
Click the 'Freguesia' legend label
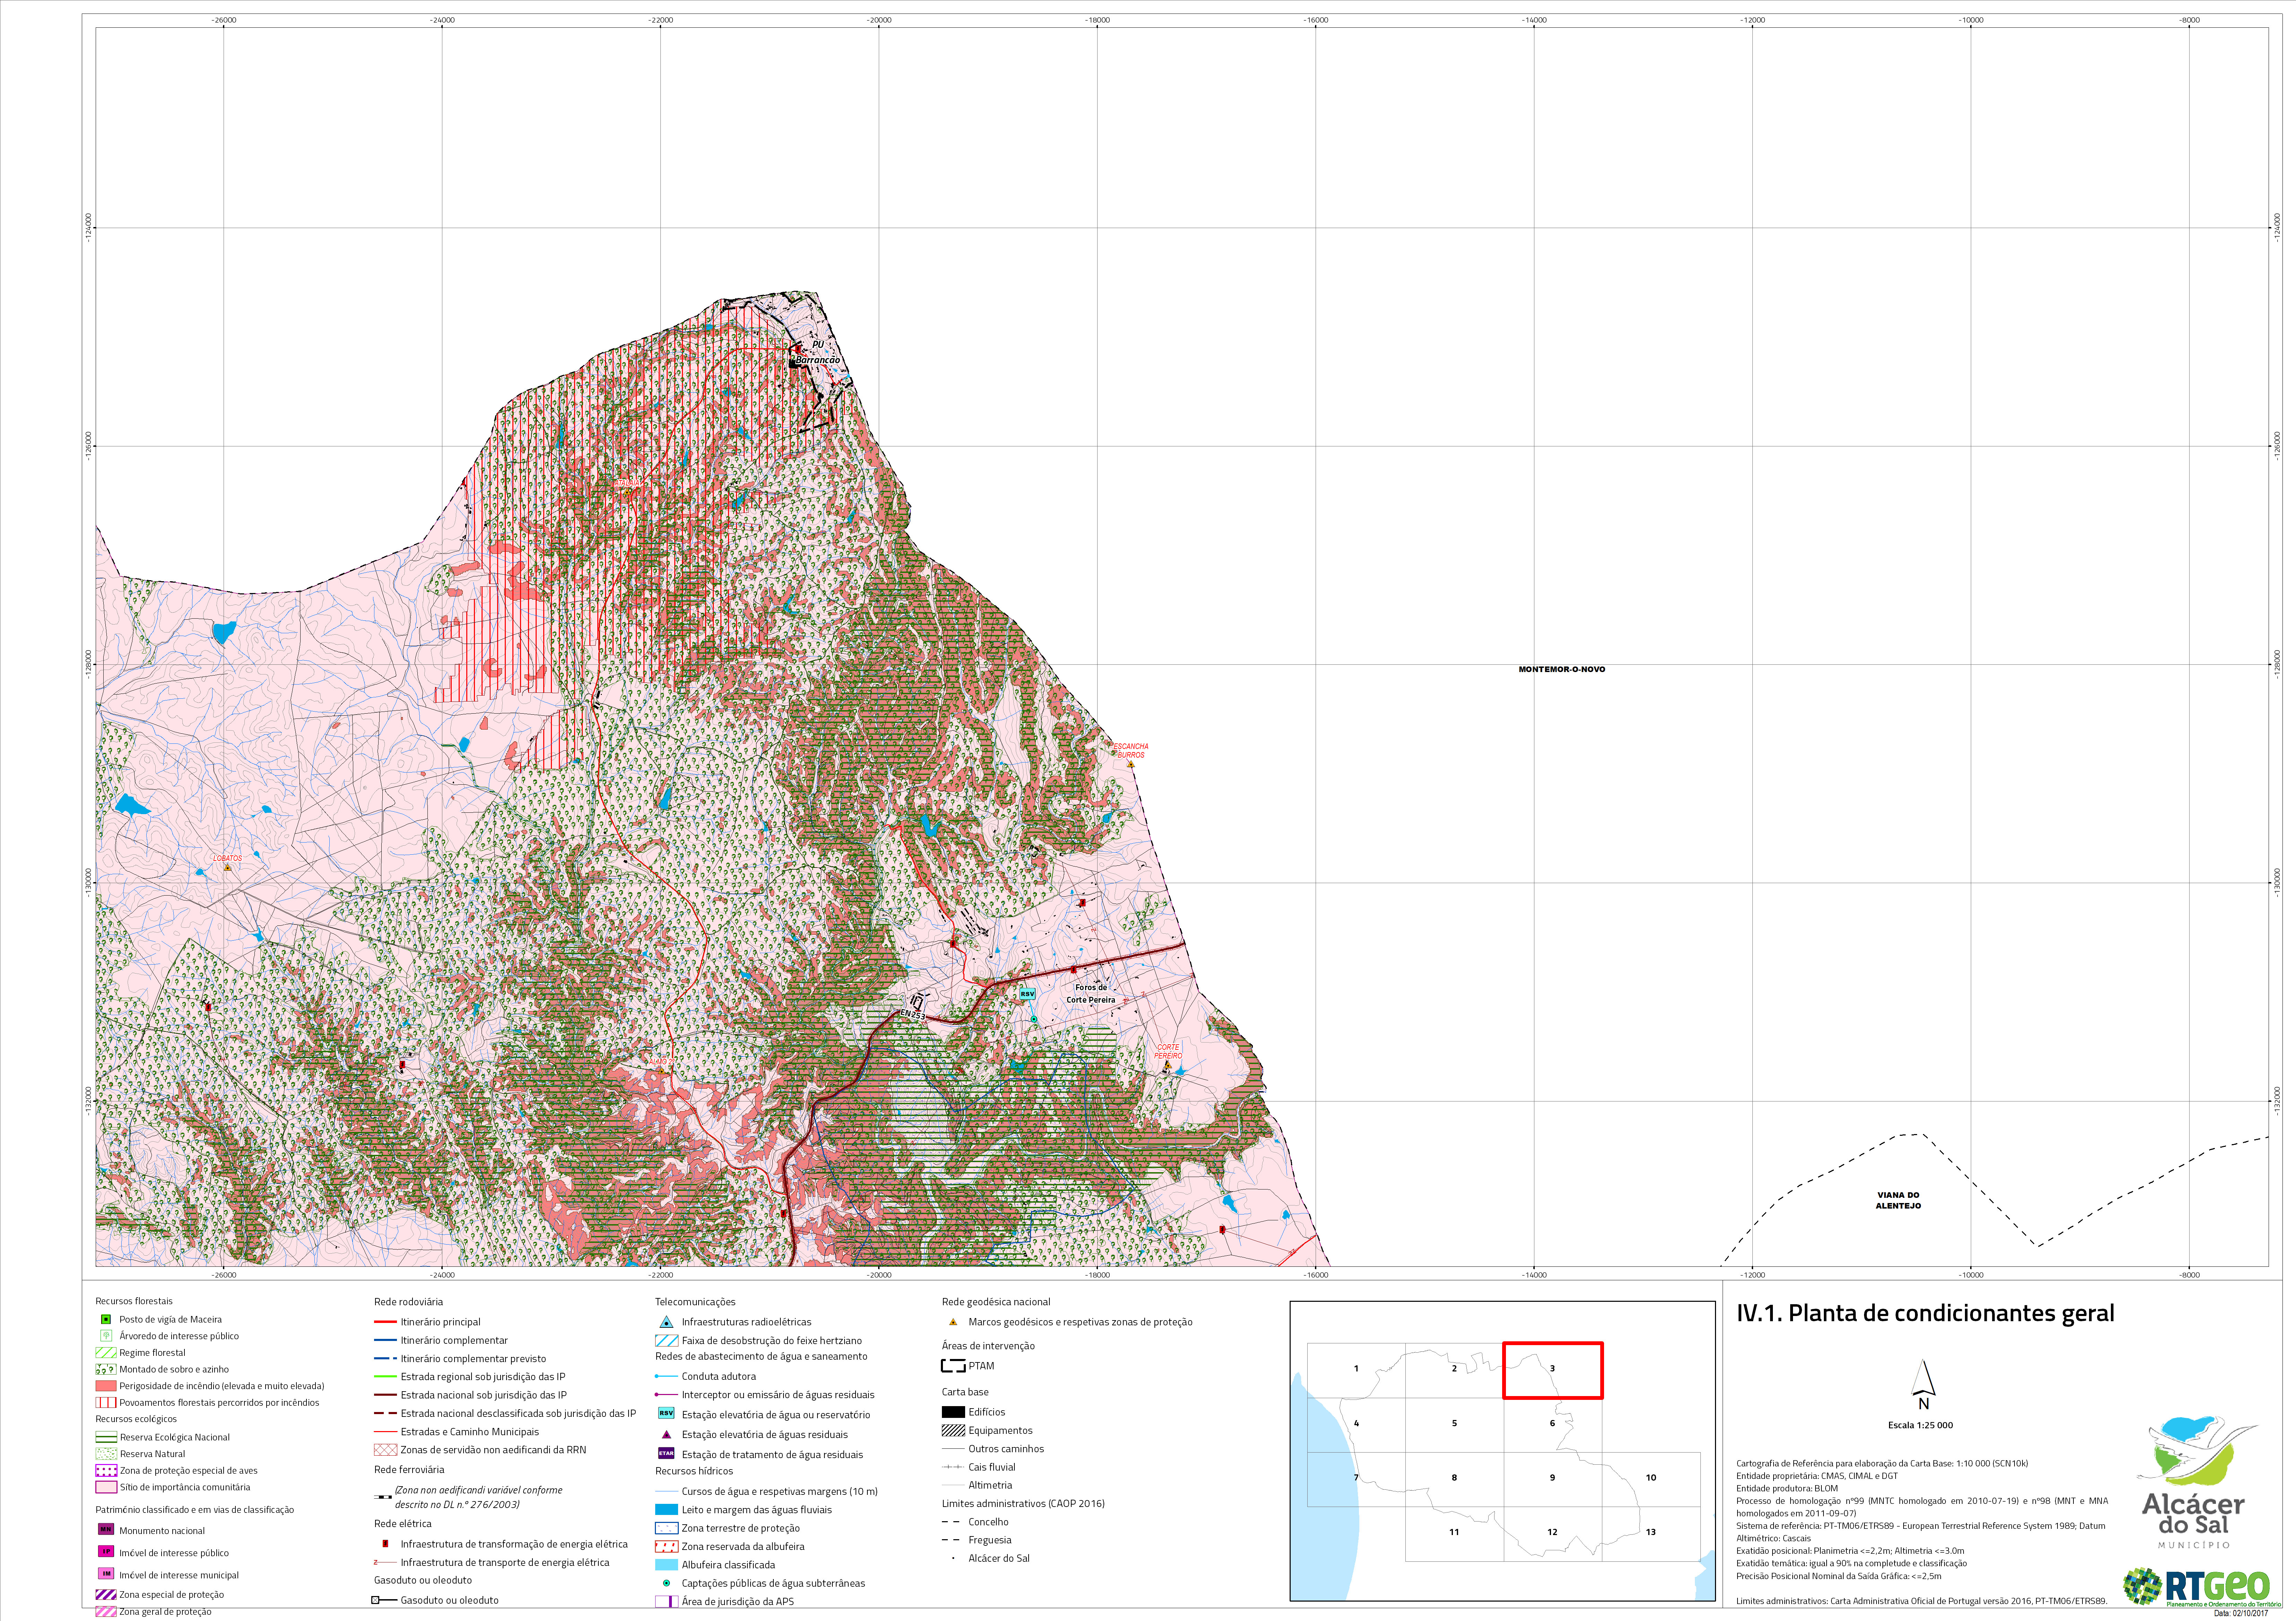pos(990,1540)
